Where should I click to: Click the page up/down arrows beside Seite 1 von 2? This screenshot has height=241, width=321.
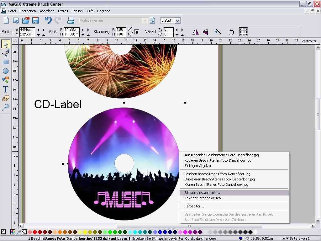(x=285, y=238)
